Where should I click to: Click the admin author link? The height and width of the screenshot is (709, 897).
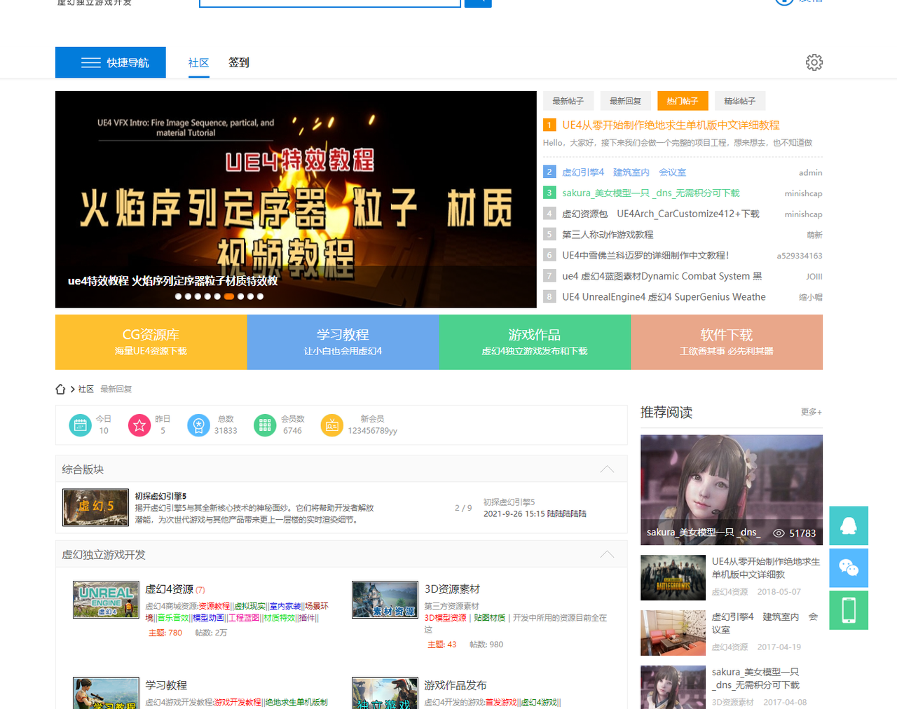(x=810, y=172)
